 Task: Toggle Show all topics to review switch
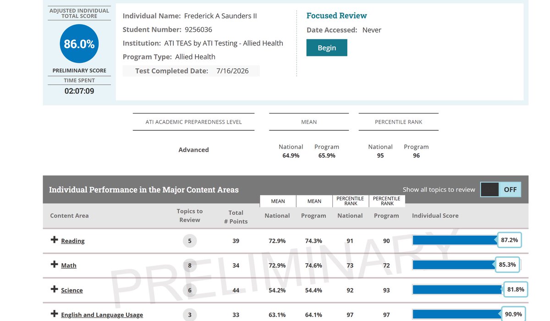tap(500, 189)
